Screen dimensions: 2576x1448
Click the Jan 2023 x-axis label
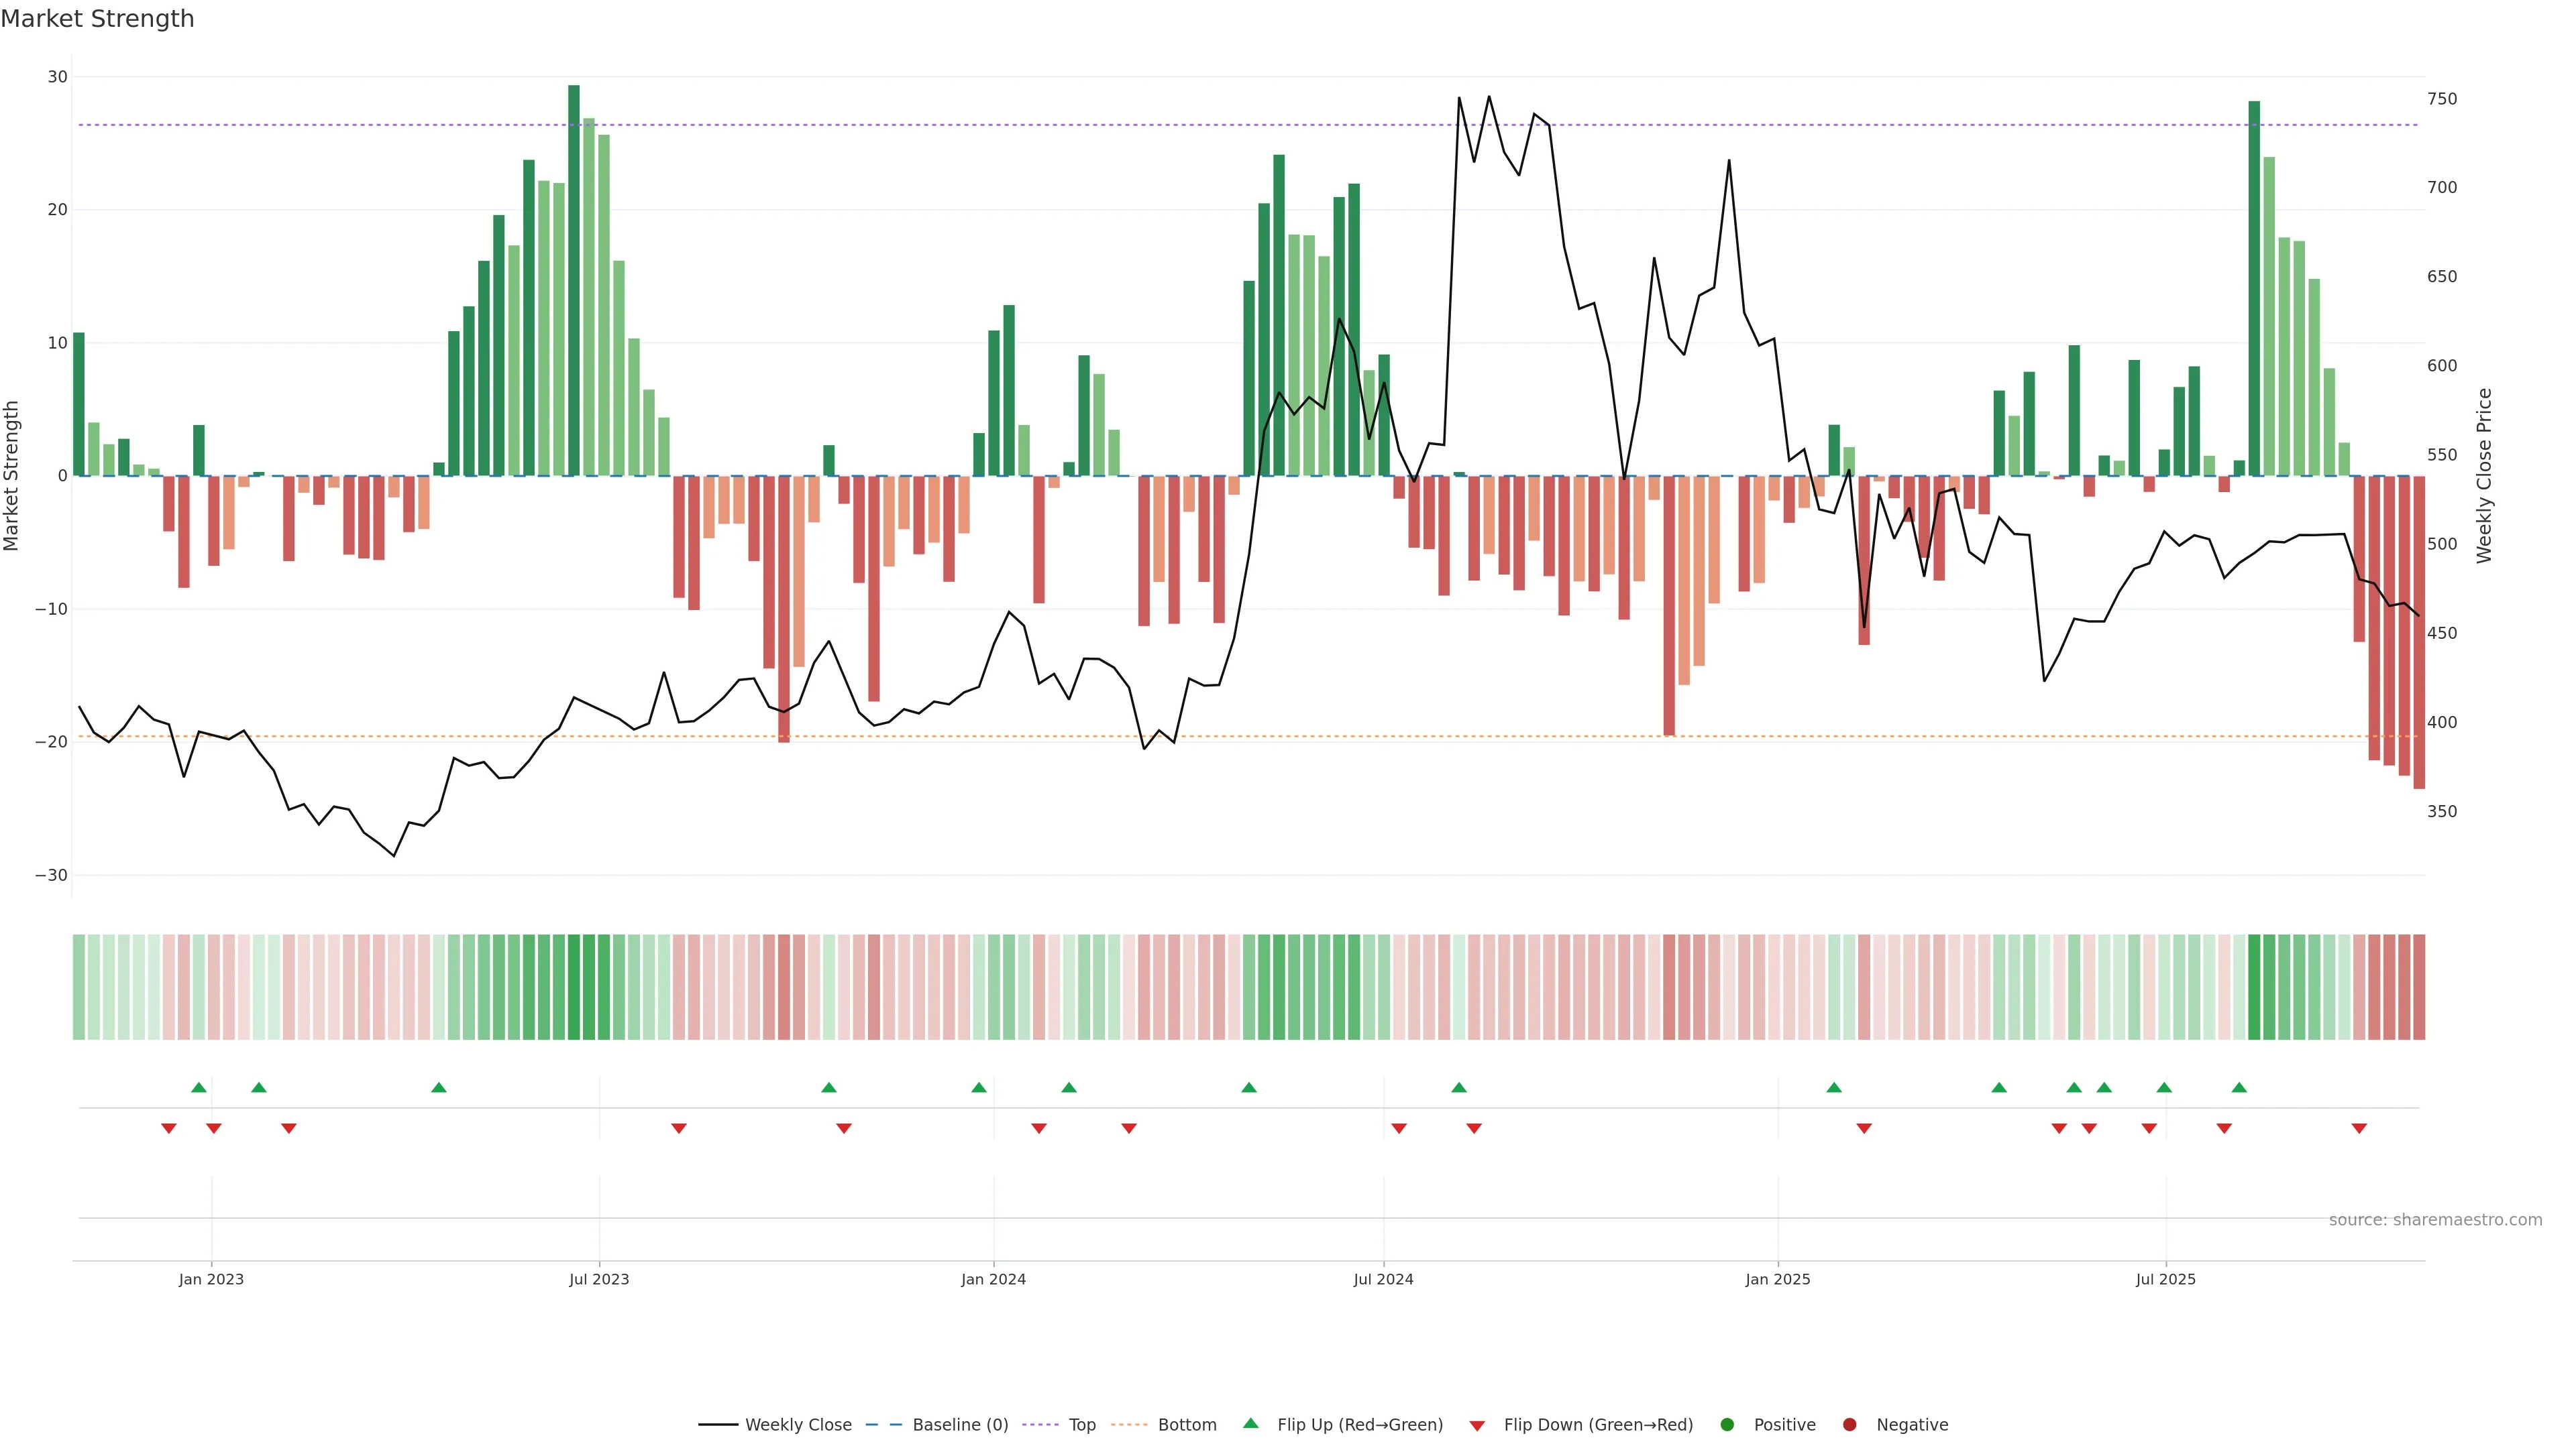[x=211, y=1279]
